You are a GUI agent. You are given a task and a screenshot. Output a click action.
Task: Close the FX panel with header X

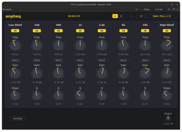177,9
